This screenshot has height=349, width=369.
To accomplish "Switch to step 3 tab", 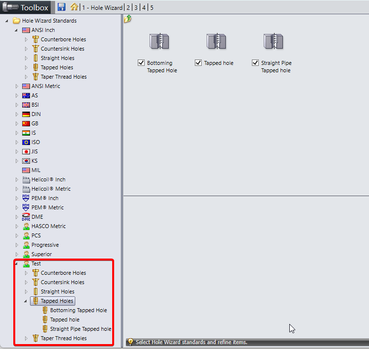I will [x=136, y=8].
